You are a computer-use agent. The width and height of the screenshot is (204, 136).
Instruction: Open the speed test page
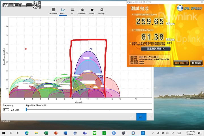(82, 11)
